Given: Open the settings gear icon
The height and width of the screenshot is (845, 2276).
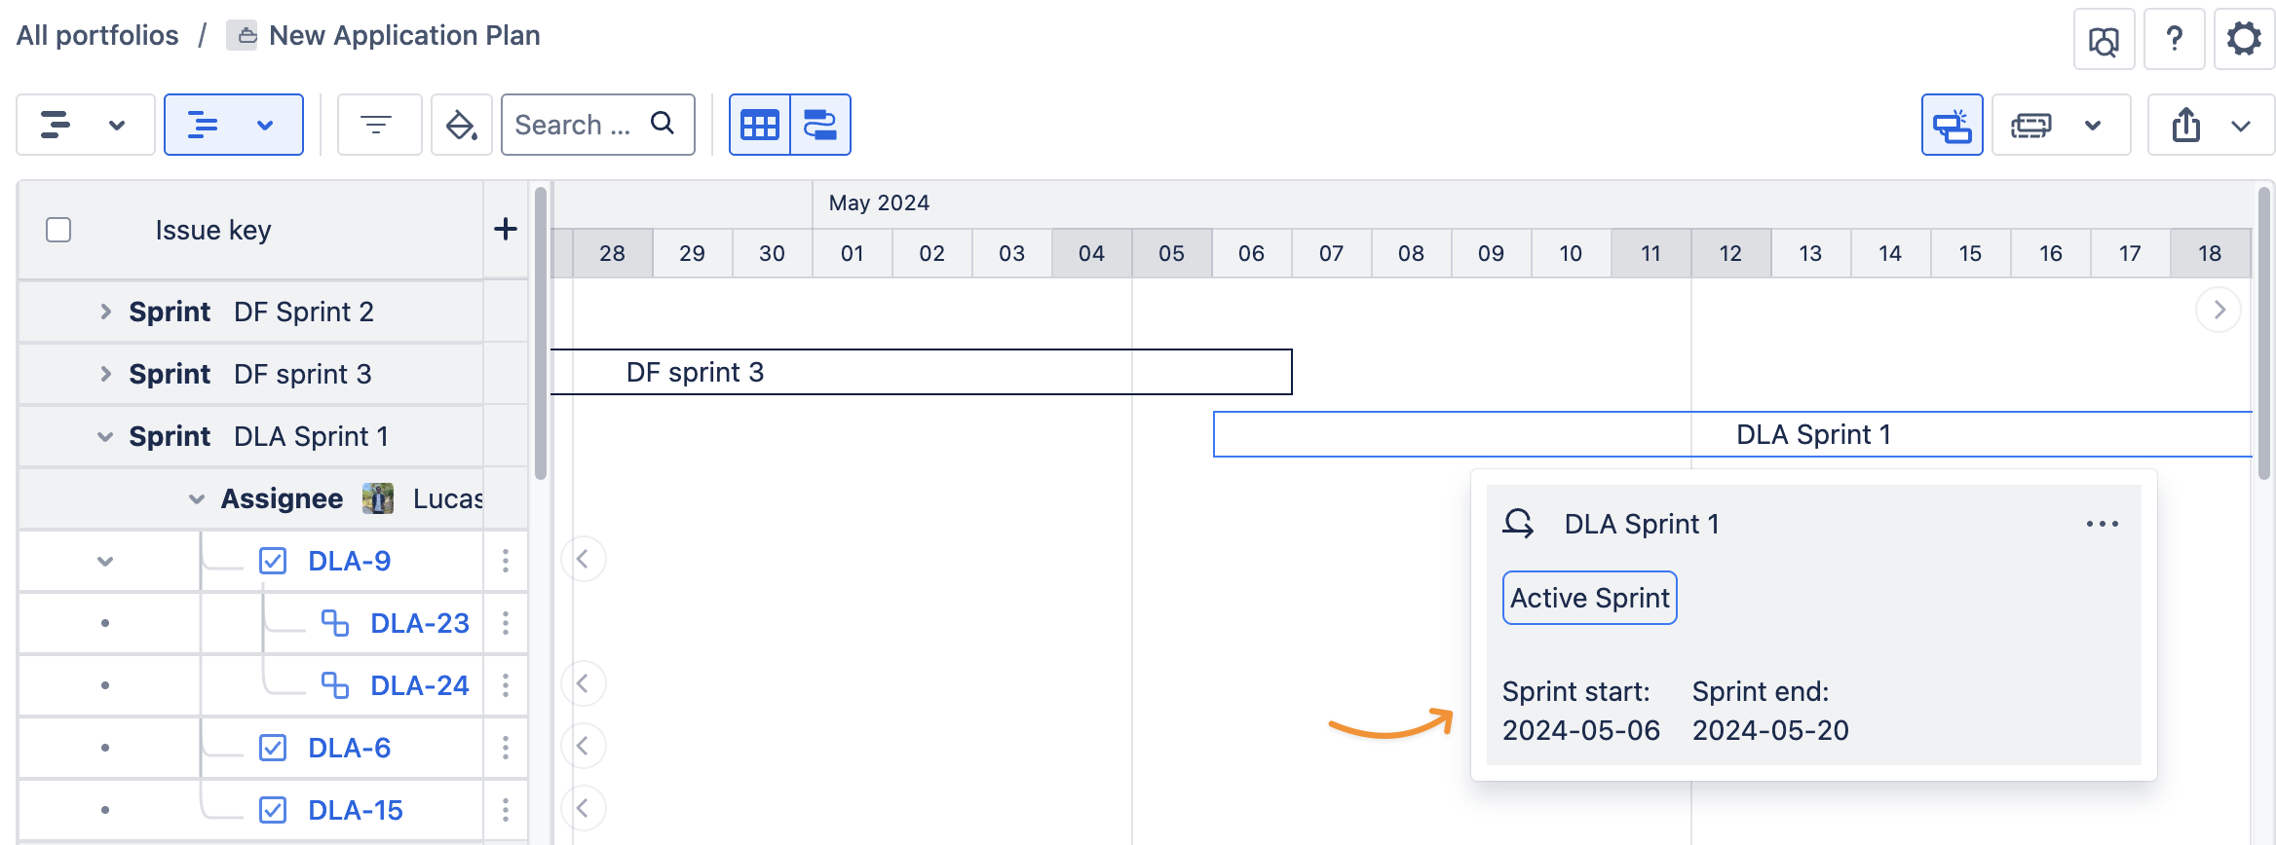Looking at the screenshot, I should (x=2244, y=40).
